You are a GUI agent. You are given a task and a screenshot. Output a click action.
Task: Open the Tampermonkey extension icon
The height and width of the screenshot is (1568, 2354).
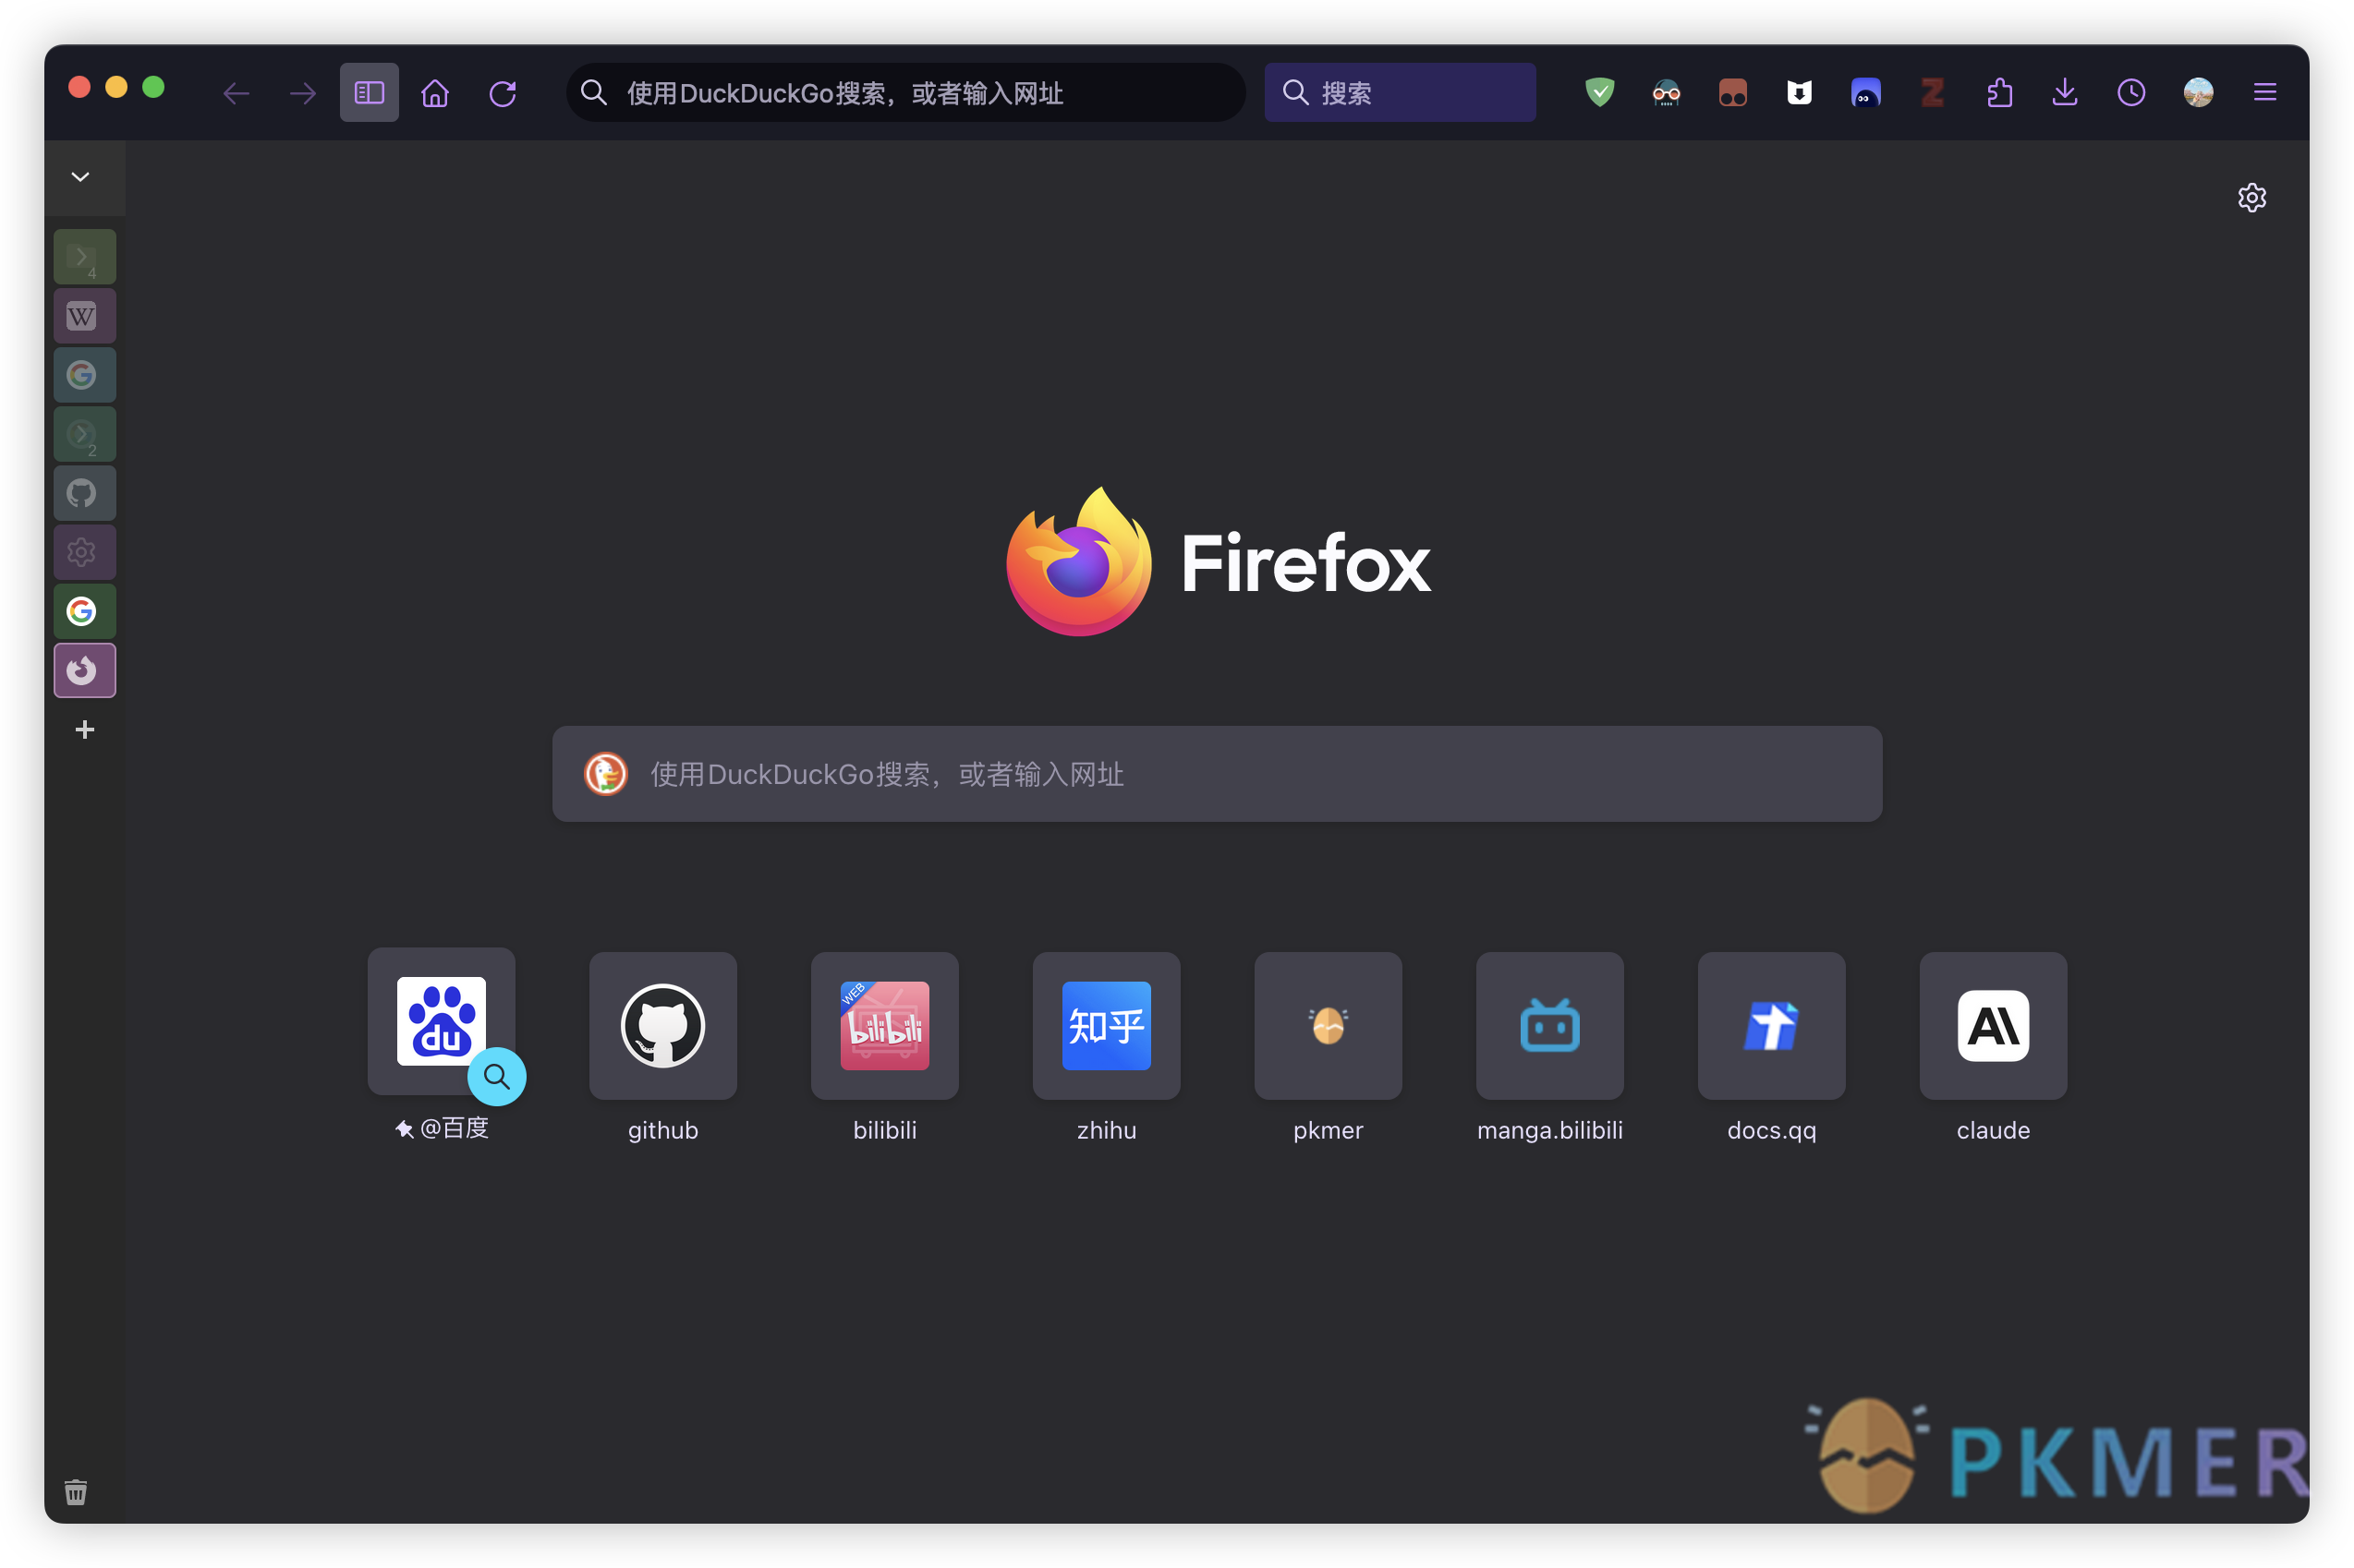(x=1733, y=93)
